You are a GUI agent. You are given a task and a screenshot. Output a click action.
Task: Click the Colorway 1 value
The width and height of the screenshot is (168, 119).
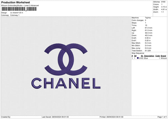15,15
